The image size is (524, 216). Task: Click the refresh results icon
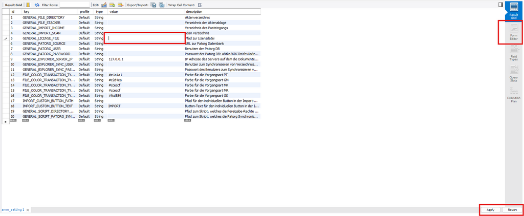click(x=37, y=5)
